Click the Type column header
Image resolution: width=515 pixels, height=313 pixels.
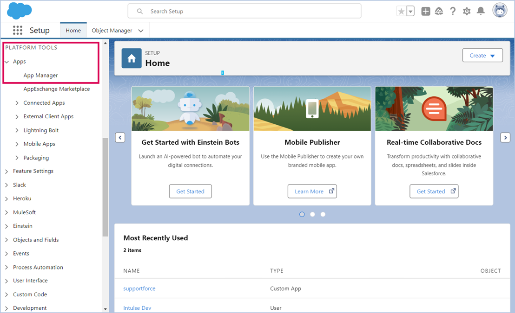coord(277,271)
